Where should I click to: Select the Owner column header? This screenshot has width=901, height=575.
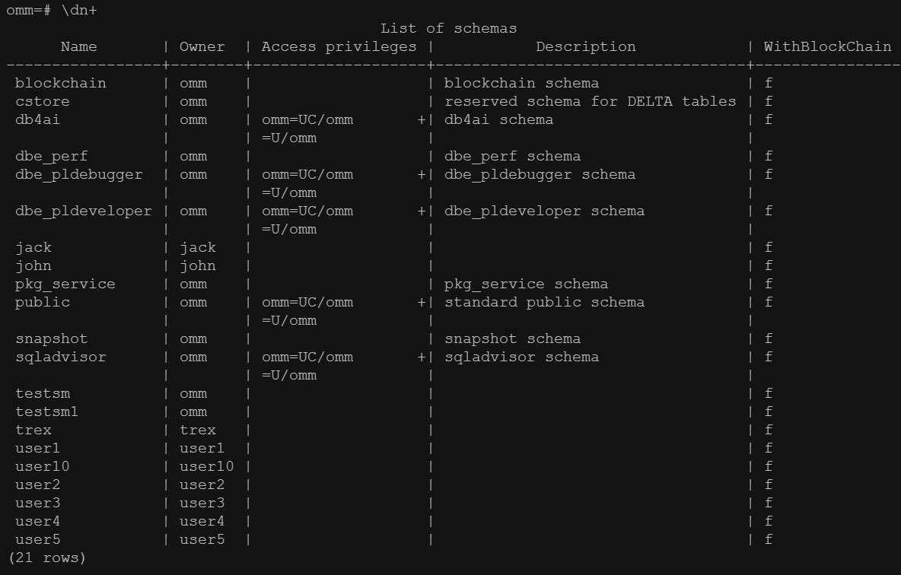coord(202,47)
